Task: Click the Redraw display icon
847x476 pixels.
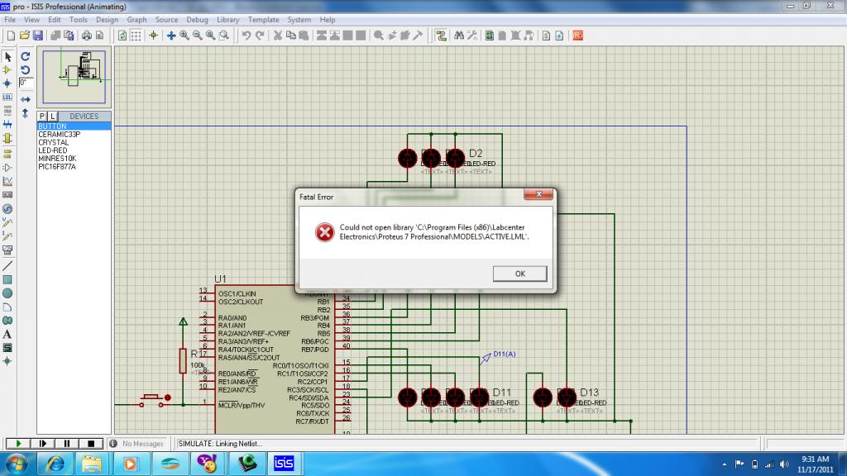Action: pos(122,36)
